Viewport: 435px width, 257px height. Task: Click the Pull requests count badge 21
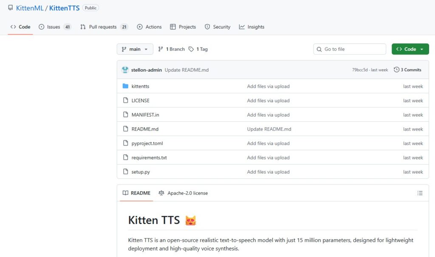124,27
